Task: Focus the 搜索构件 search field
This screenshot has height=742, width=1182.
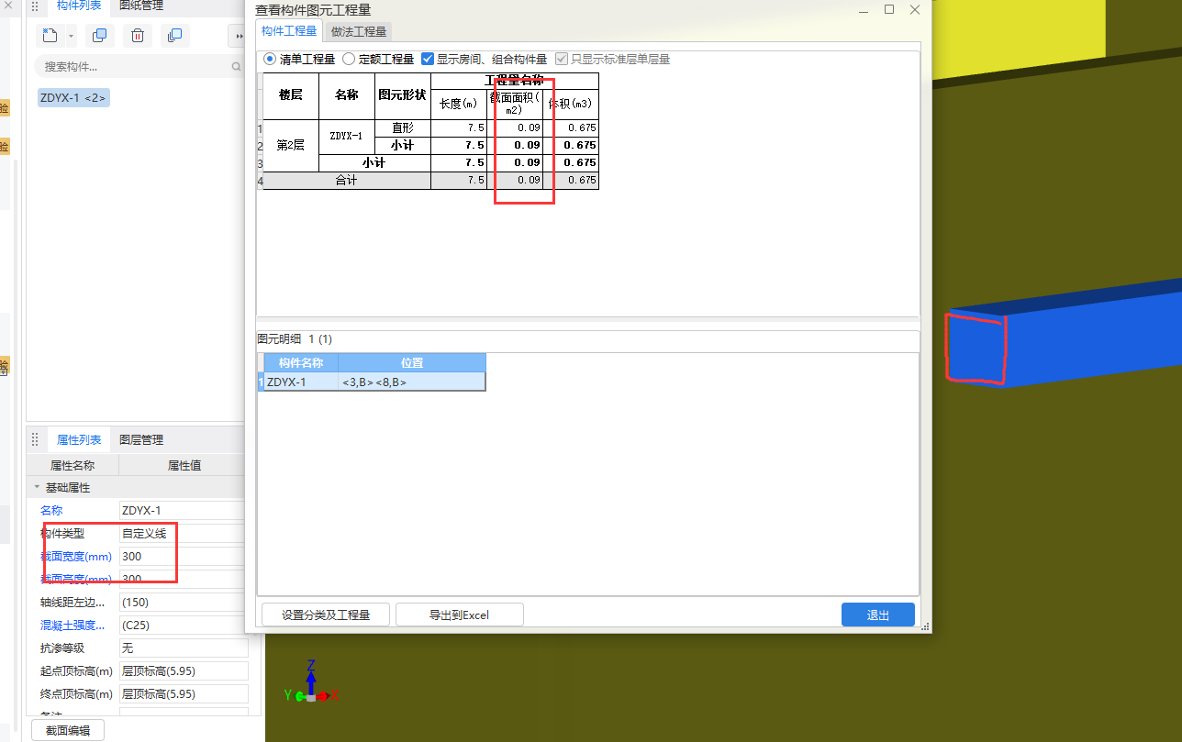Action: pos(138,67)
